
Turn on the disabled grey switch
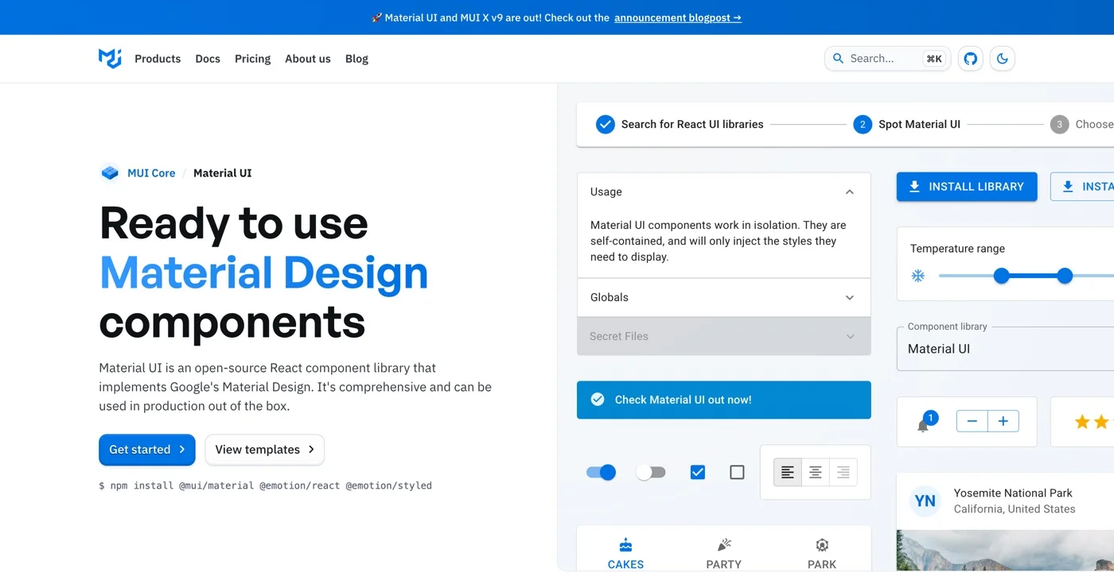[x=651, y=472]
